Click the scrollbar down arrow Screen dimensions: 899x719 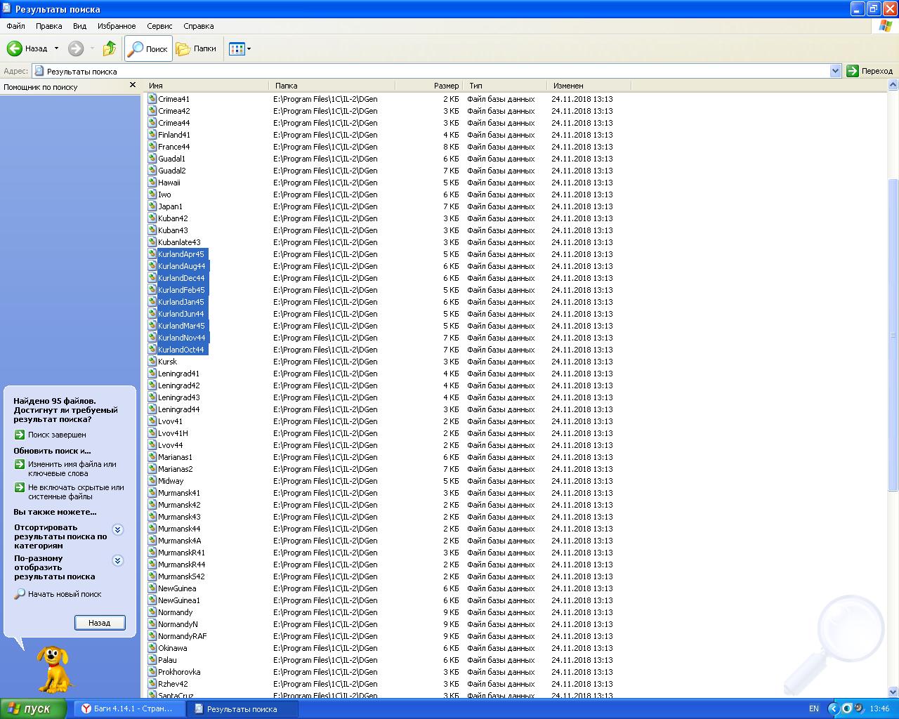pos(893,692)
